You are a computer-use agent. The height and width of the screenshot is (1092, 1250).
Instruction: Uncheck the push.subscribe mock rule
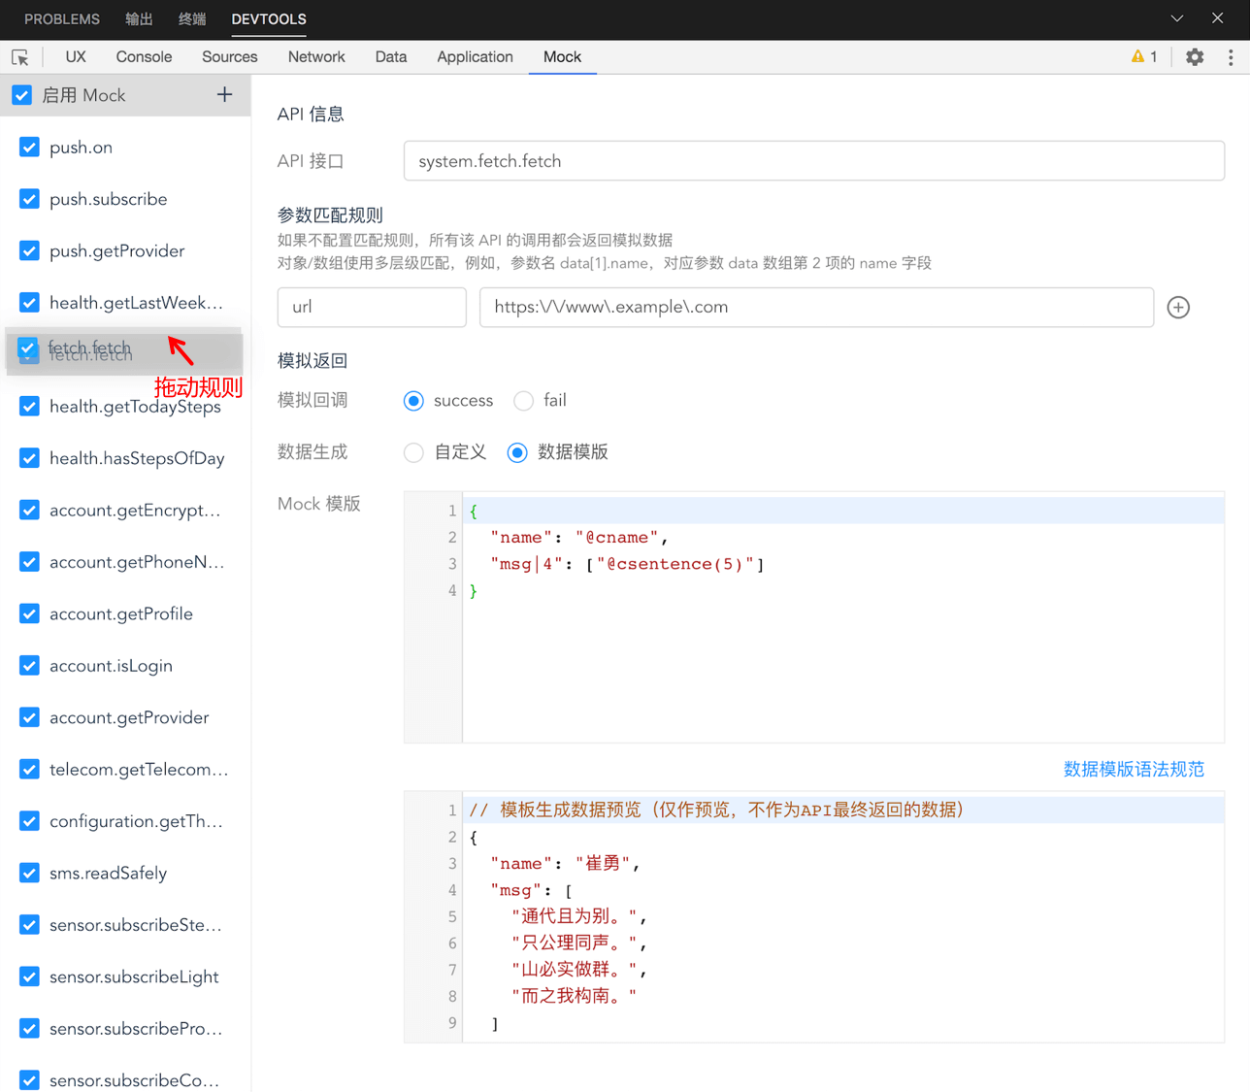pyautogui.click(x=29, y=199)
